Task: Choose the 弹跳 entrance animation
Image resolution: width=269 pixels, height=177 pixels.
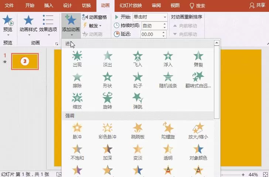Action: [x=137, y=101]
